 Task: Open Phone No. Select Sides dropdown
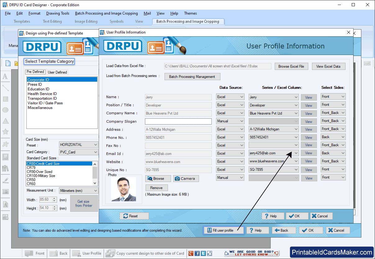(333, 137)
